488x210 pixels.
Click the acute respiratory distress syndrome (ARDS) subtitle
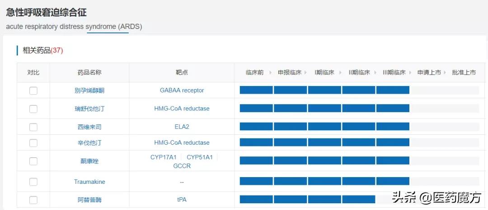(x=74, y=27)
